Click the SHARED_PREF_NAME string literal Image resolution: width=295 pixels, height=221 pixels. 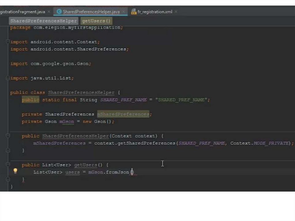tap(182, 100)
